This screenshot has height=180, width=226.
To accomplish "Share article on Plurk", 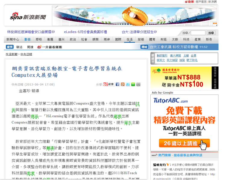I will [x=123, y=84].
